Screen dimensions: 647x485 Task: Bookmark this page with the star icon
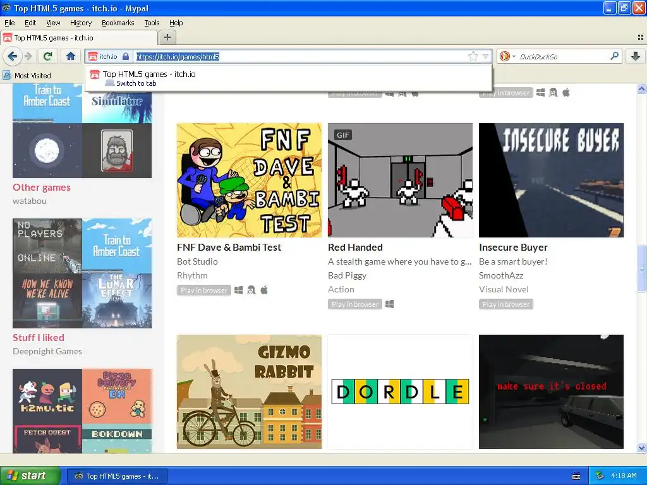pos(473,56)
